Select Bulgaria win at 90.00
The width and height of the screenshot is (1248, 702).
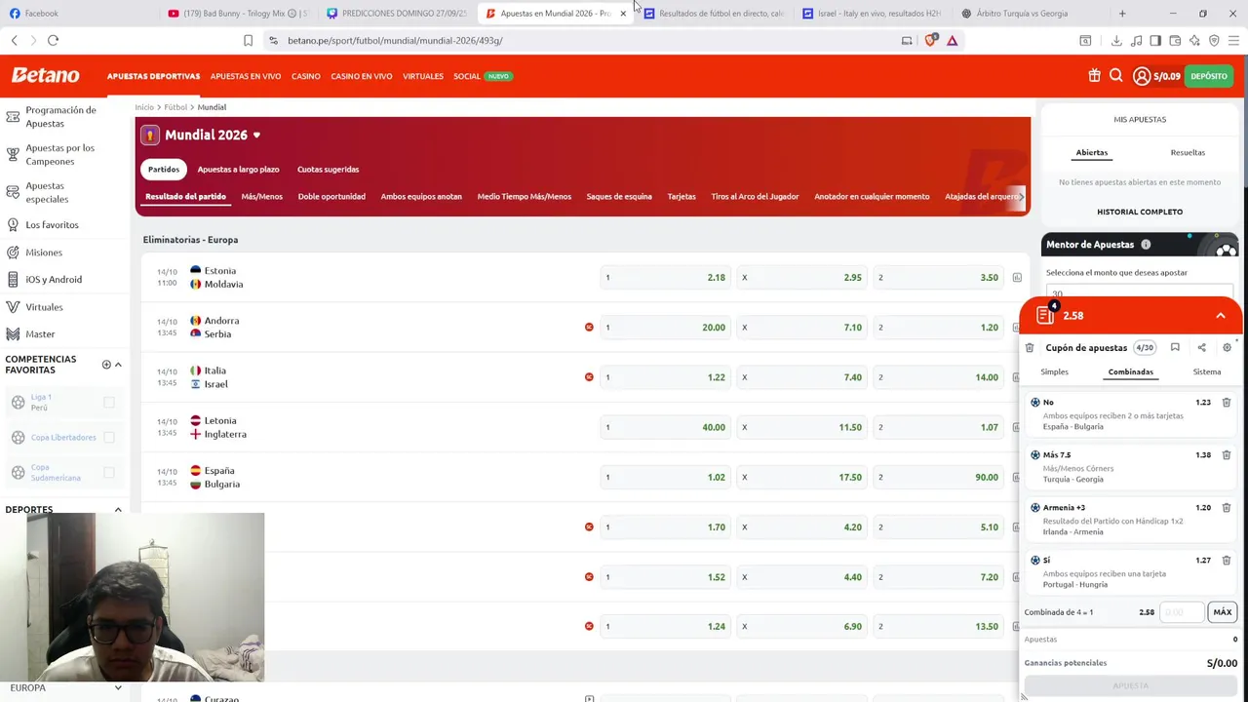pos(939,477)
